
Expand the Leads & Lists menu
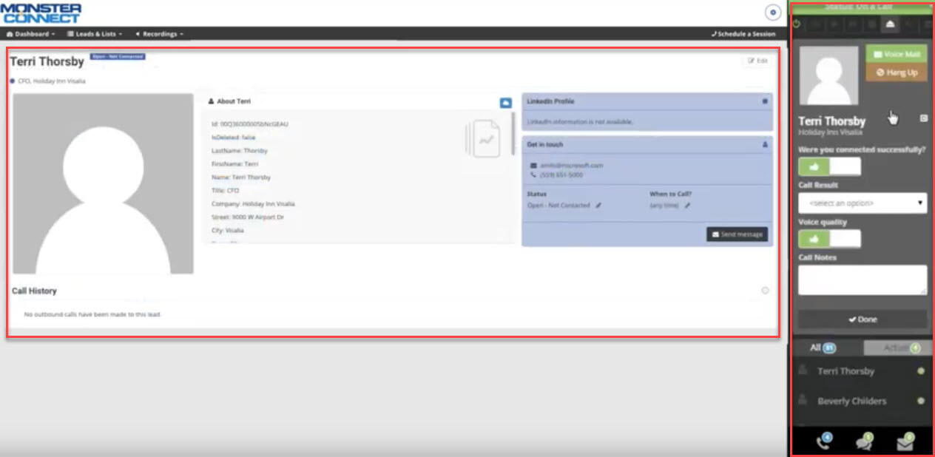[94, 34]
